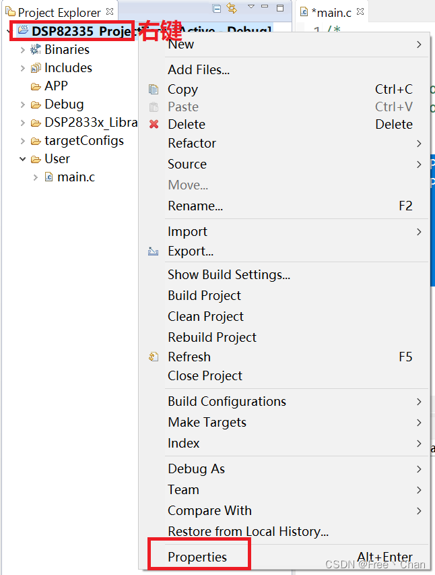435x575 pixels.
Task: Click the Refresh icon in context menu
Action: pyautogui.click(x=154, y=357)
